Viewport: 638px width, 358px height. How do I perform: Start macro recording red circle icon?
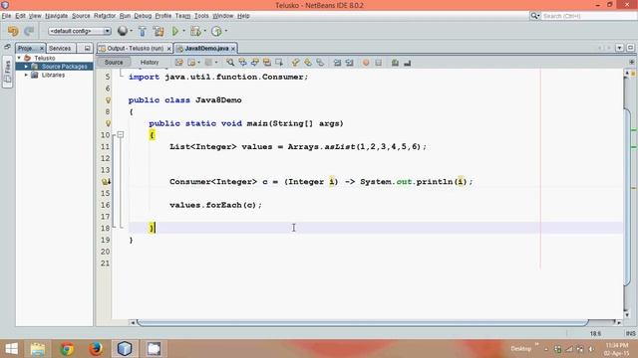click(x=366, y=63)
